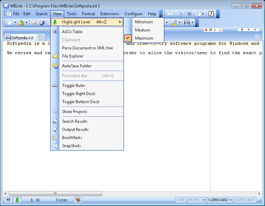Screen dimensions: 265x206
Task: Click the text alignment toolbar icon
Action: [199, 14]
